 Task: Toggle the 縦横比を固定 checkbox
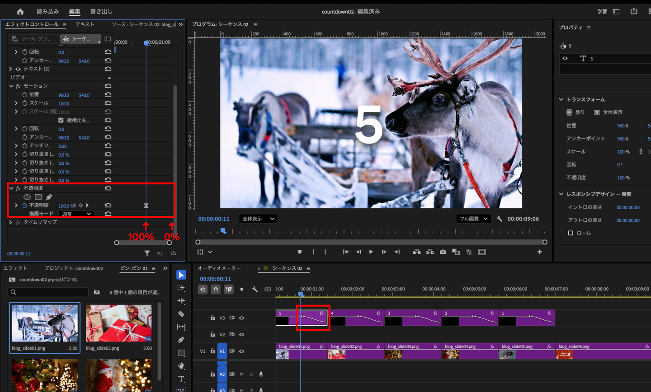[x=61, y=120]
